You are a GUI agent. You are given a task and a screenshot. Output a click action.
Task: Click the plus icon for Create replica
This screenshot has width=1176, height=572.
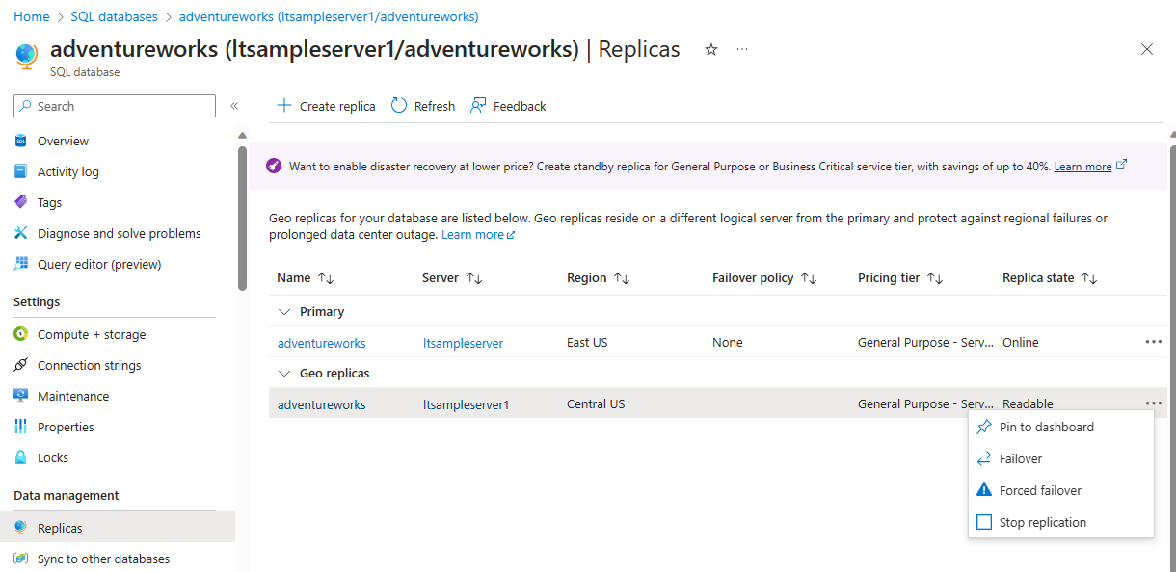click(x=284, y=106)
